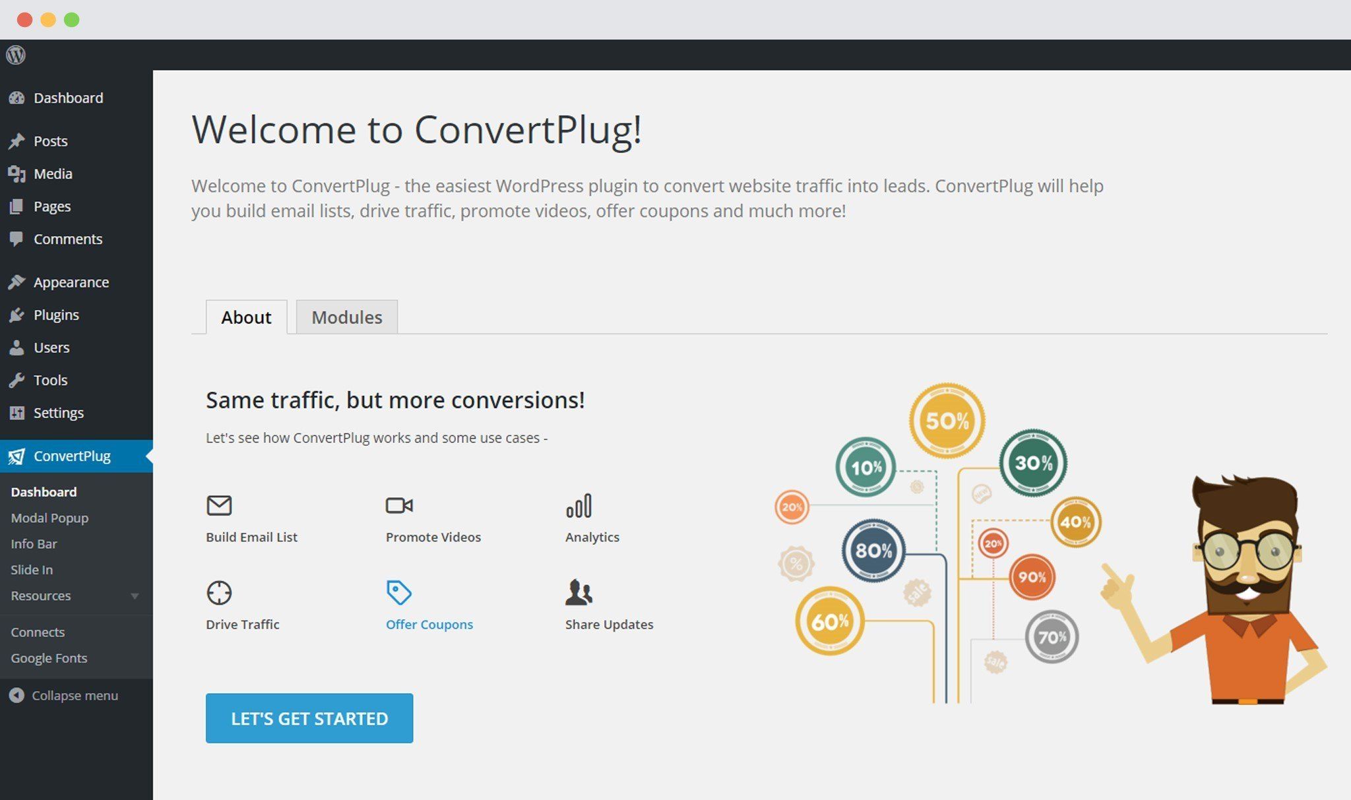
Task: Click the LET'S GET STARTED button
Action: click(x=309, y=718)
